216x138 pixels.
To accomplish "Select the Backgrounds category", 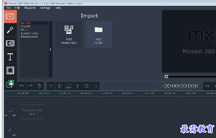I will [x=29, y=37].
